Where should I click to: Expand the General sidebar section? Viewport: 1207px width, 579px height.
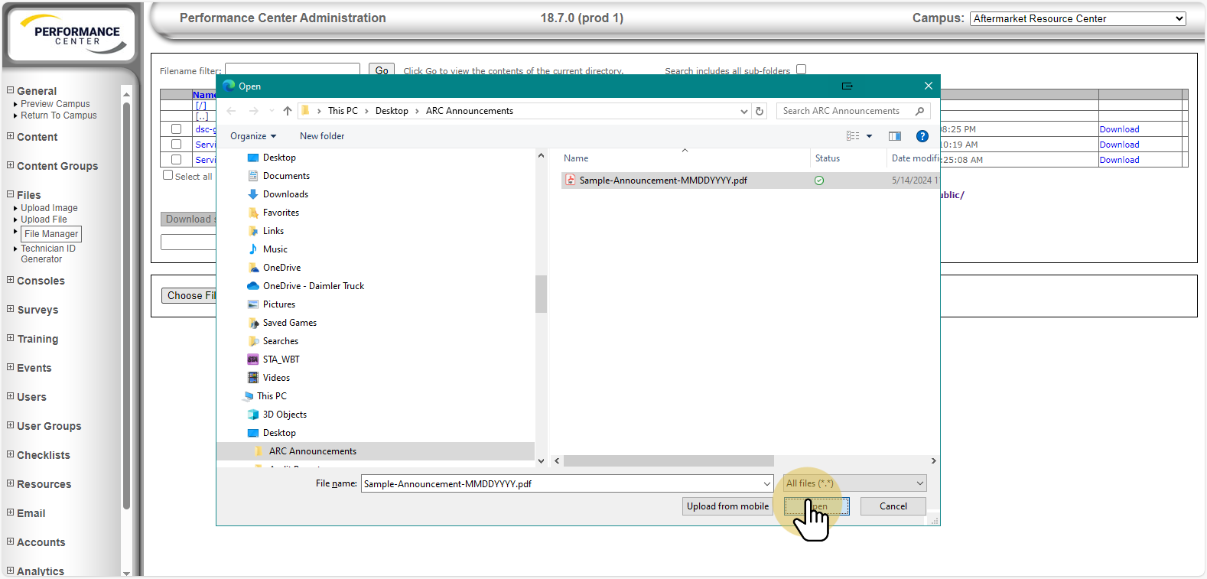click(x=10, y=90)
